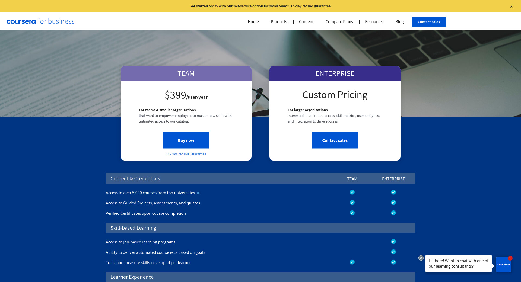The height and width of the screenshot is (282, 521).
Task: Click the info icon beside 5,000 courses
Action: tap(199, 193)
